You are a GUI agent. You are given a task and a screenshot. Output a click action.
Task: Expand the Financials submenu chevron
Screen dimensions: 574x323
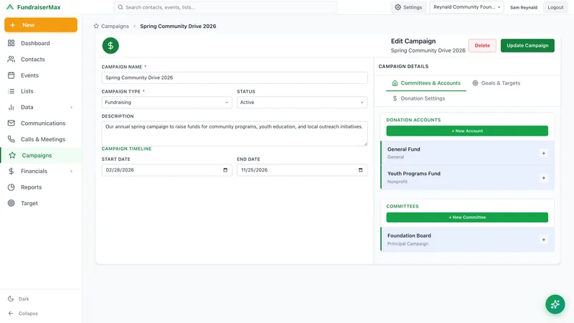(71, 171)
